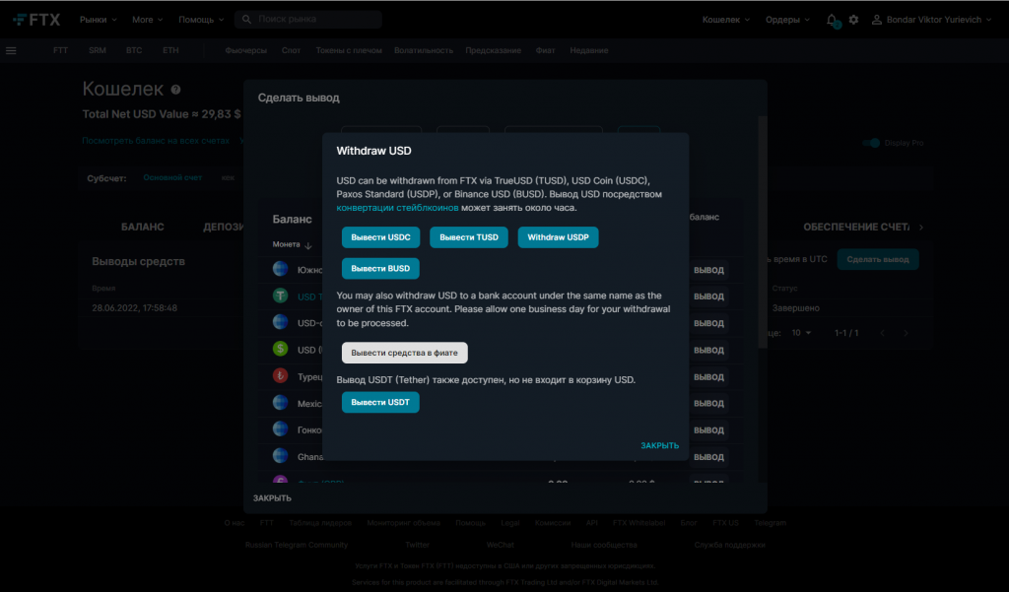Screen dimensions: 1009x592
Task: Select the Предсказание tab
Action: point(493,50)
